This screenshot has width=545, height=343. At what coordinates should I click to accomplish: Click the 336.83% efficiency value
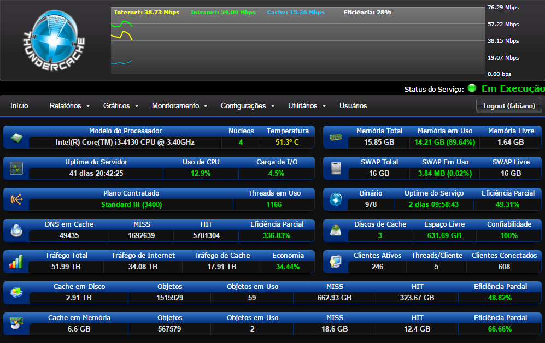click(x=276, y=235)
